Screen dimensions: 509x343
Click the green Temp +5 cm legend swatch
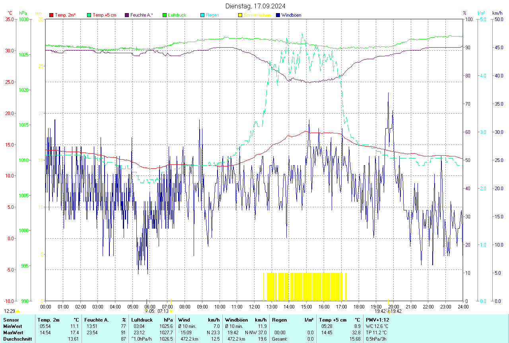89,15
